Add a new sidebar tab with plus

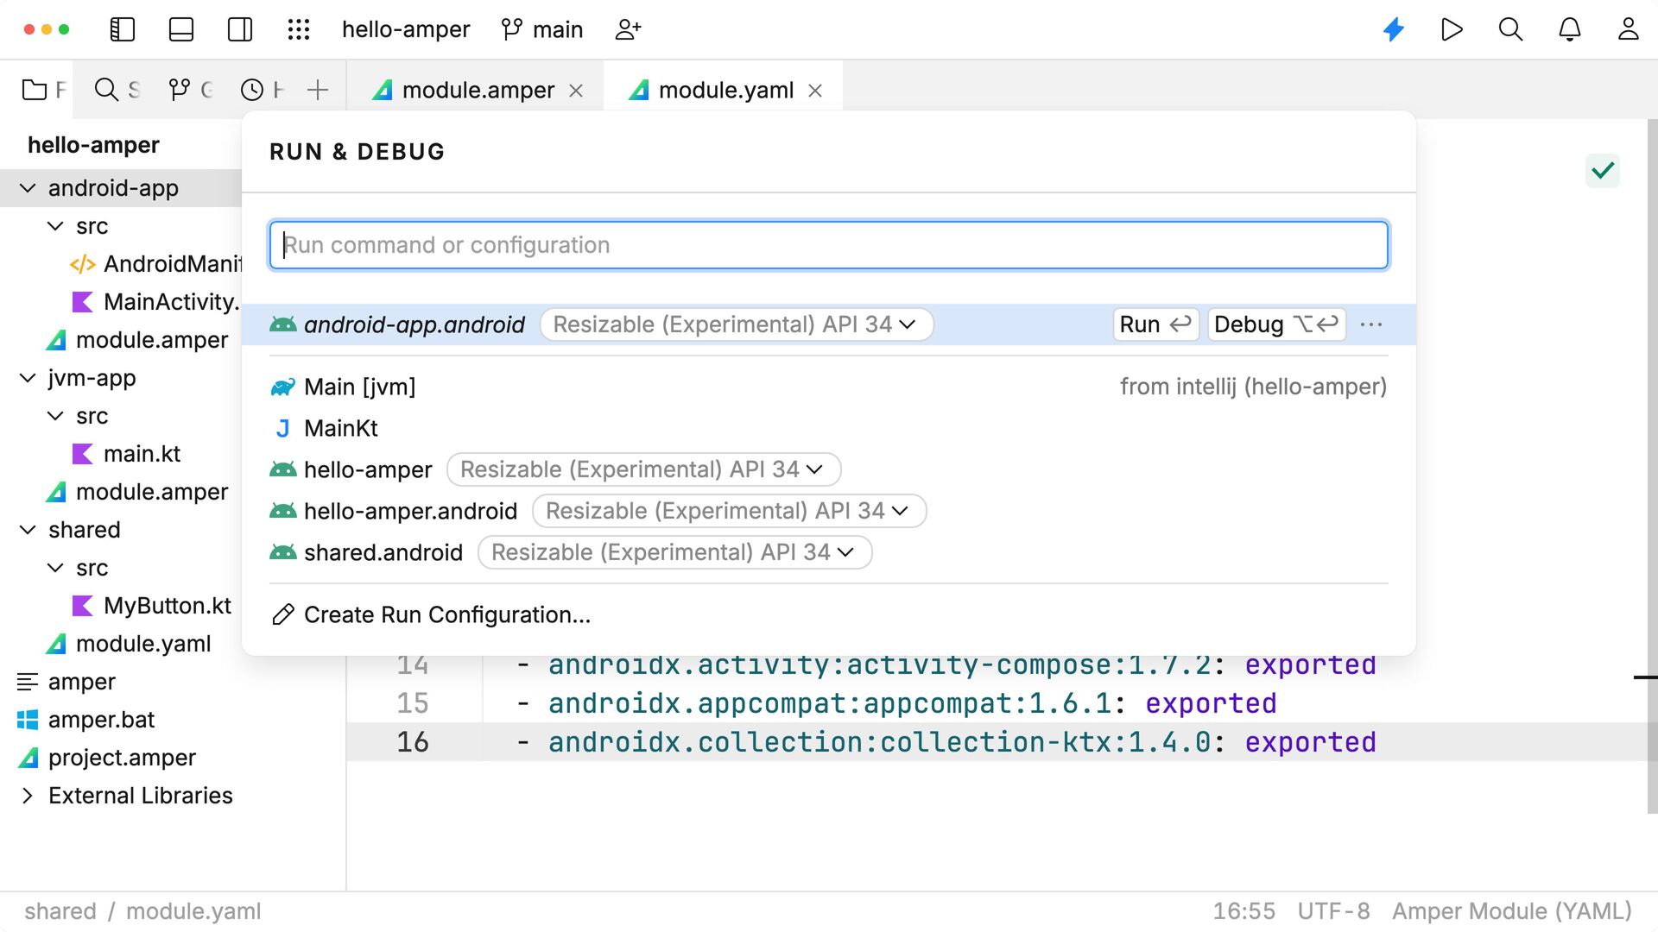(318, 90)
